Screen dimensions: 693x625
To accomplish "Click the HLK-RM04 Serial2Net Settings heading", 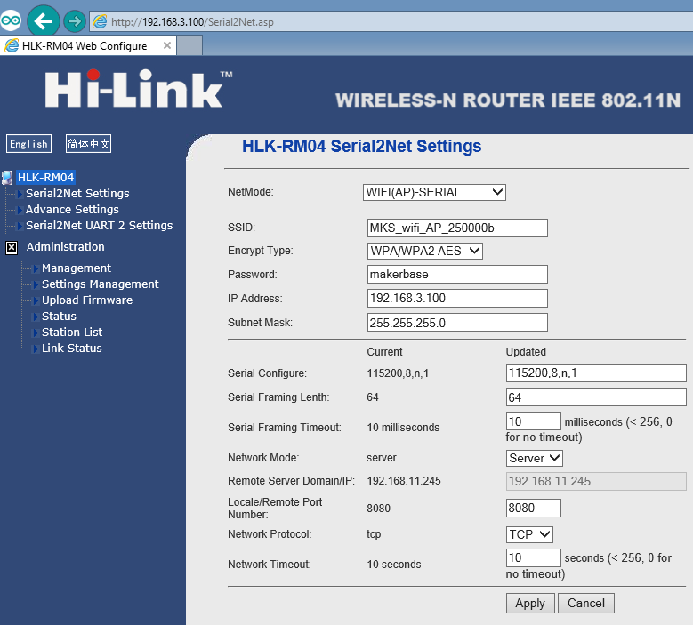I will point(361,146).
